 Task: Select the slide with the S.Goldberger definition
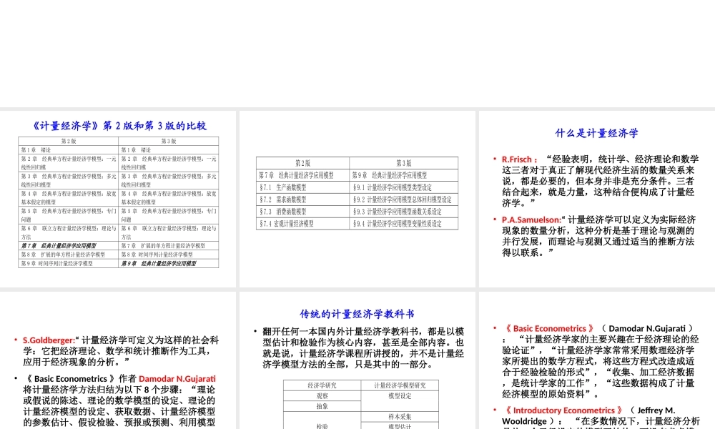tap(118, 357)
